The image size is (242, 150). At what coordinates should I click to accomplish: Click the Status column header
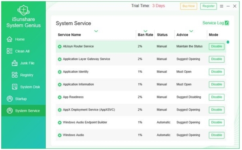click(162, 35)
